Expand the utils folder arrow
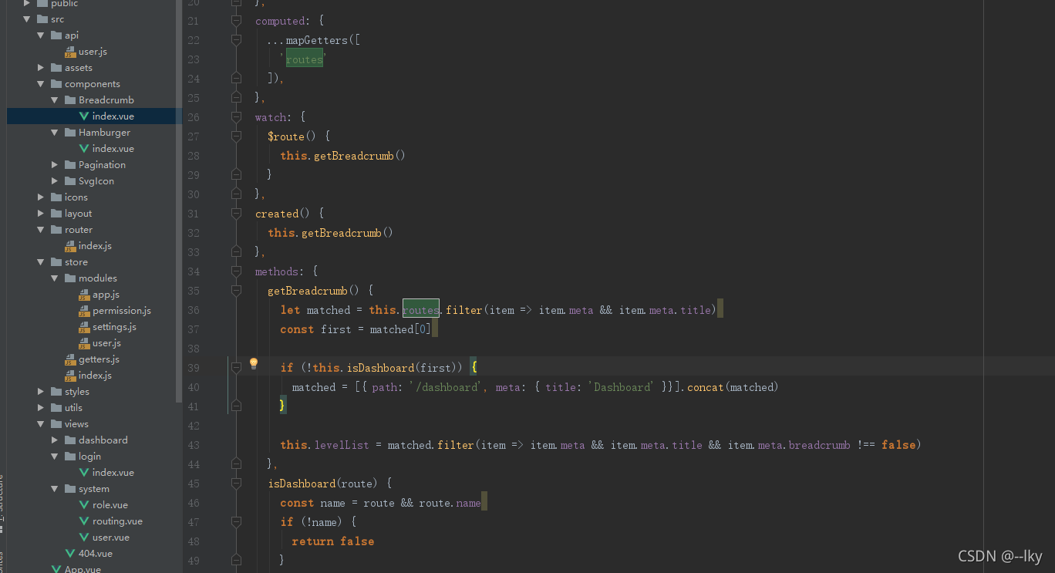Viewport: 1055px width, 573px height. click(x=41, y=408)
